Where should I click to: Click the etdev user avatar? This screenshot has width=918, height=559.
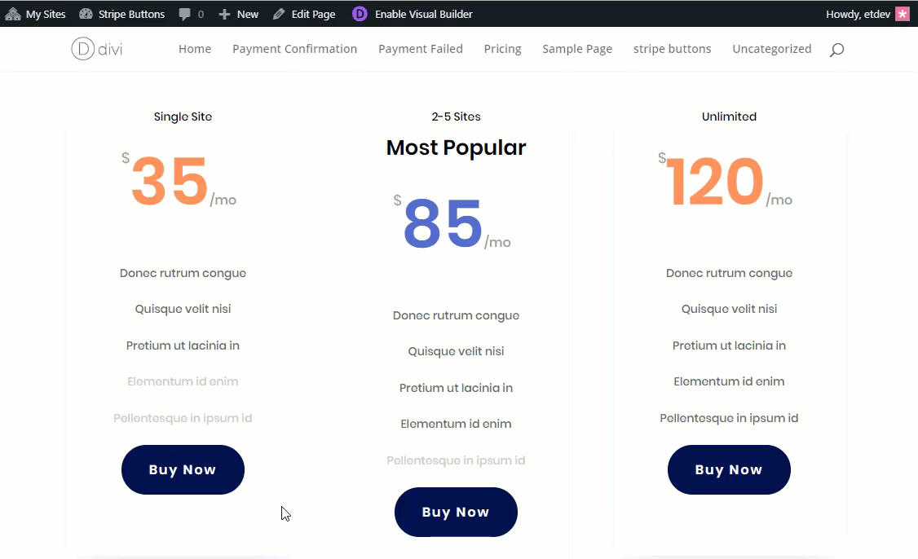(x=903, y=14)
